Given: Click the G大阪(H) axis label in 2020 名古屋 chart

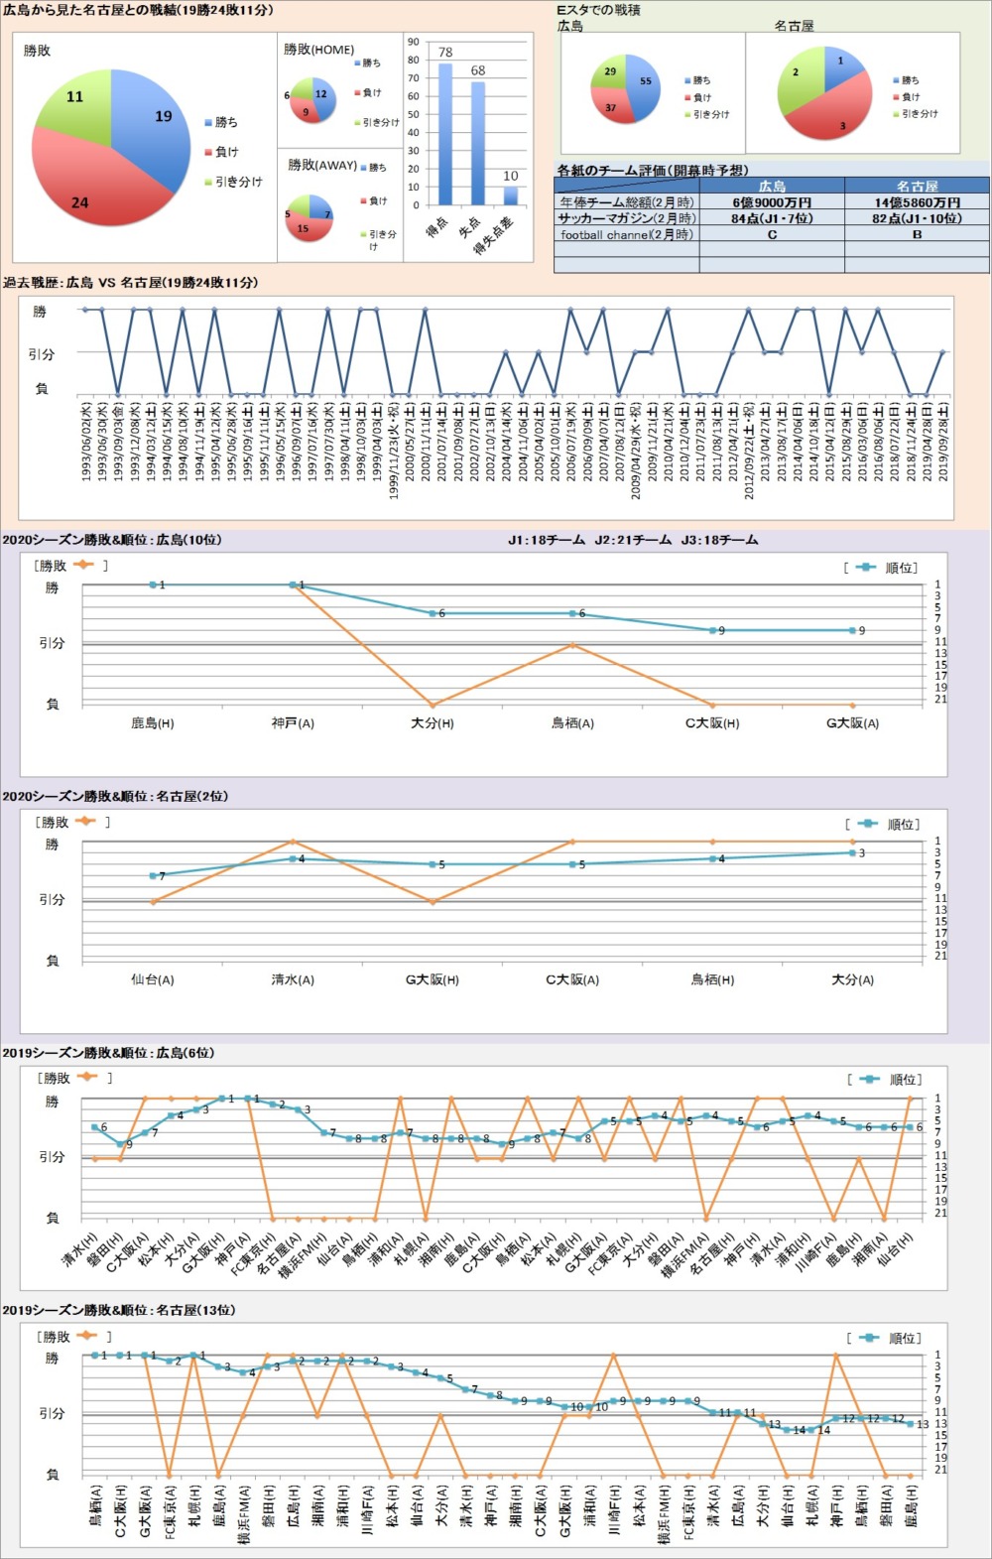Looking at the screenshot, I should point(433,979).
